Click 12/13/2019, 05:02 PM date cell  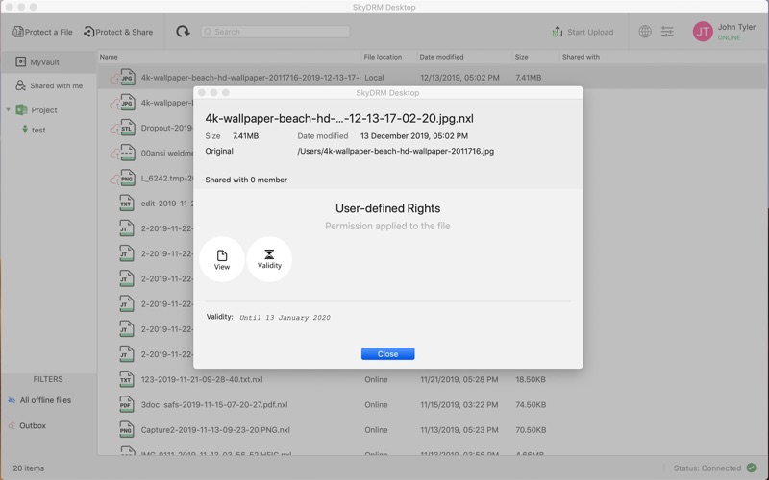tap(459, 78)
